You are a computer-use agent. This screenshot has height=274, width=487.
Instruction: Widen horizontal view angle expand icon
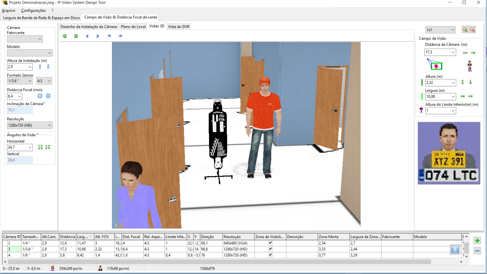point(40,147)
